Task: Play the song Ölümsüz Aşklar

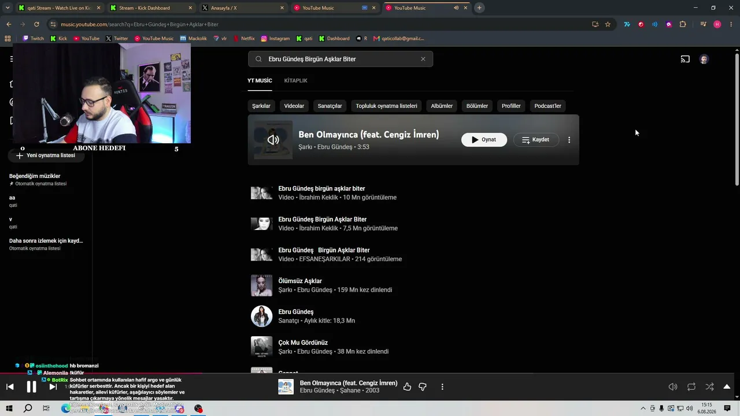Action: coord(300,281)
